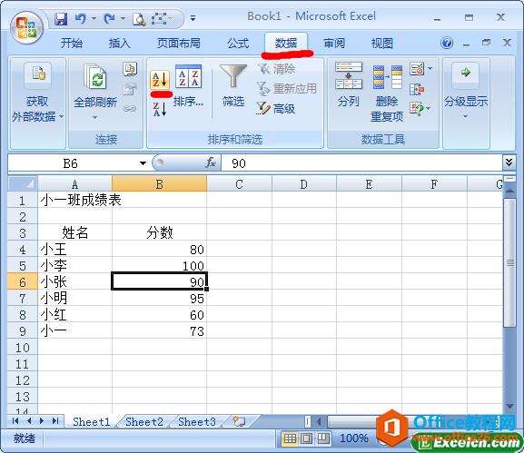Open the Excel help question mark
Screen dimensions: 524x453
point(447,43)
